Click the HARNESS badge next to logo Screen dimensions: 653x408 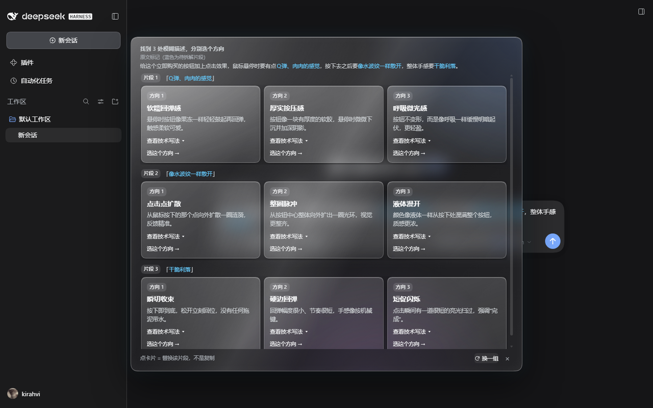80,16
